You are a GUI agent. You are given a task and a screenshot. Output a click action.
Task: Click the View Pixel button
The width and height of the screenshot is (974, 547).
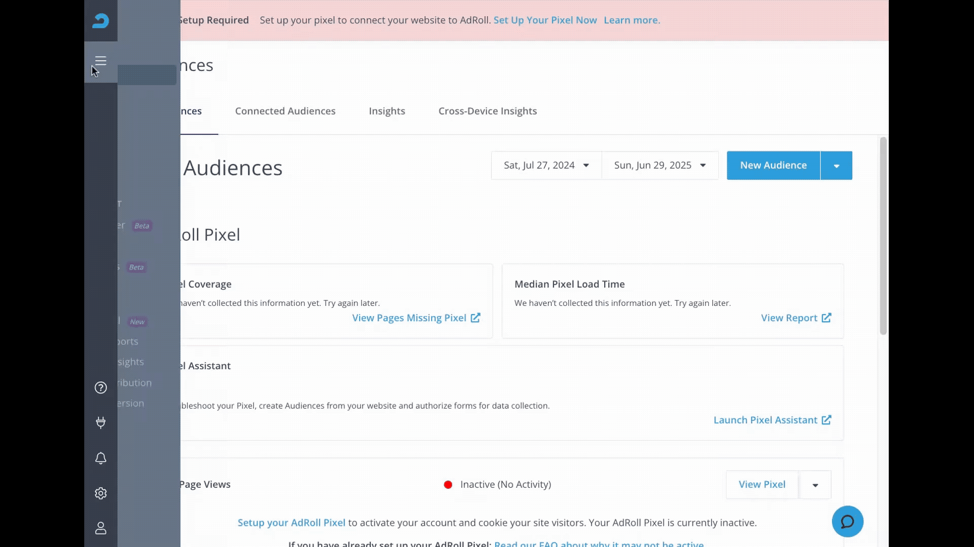pos(762,485)
